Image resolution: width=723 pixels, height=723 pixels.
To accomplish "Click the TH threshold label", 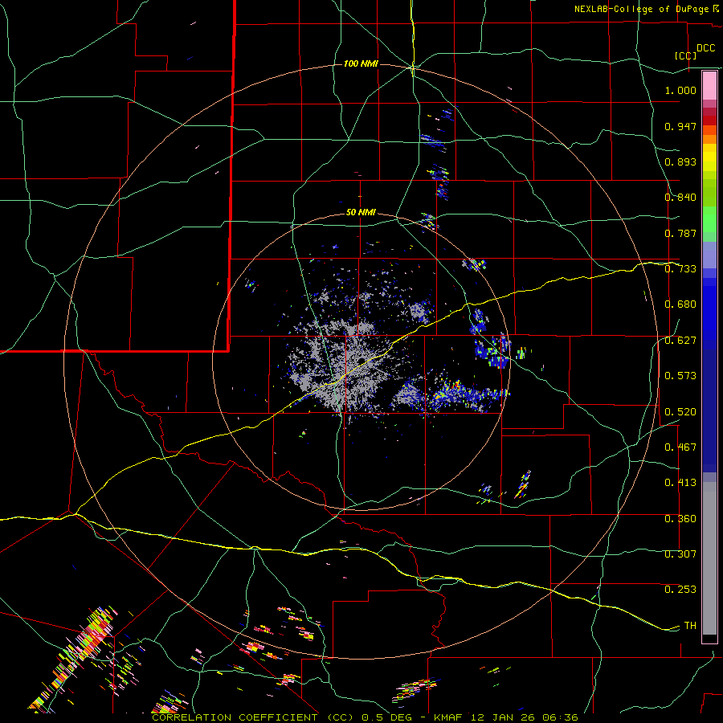I will click(x=690, y=626).
